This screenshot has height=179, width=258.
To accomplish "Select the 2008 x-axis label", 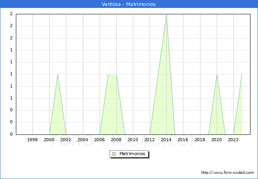I will pyautogui.click(x=116, y=140).
